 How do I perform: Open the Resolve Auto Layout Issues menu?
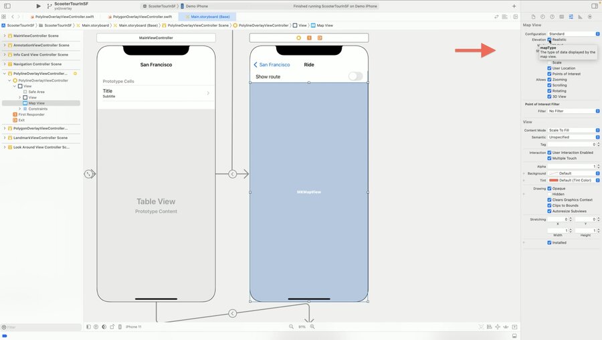click(506, 327)
